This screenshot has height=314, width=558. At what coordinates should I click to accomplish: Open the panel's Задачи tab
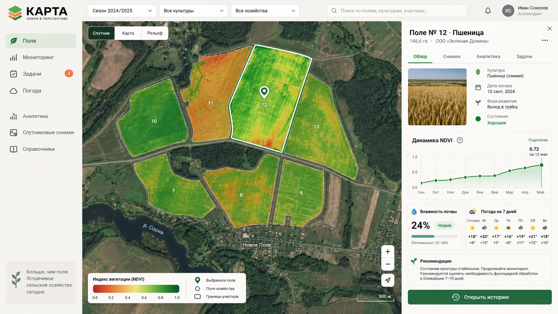[524, 56]
